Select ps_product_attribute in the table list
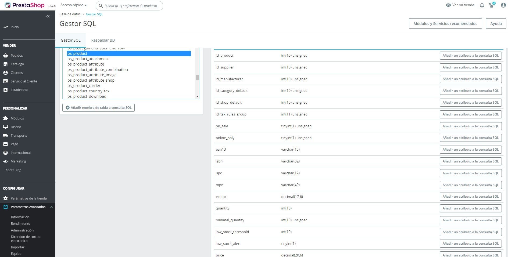Screen dimensions: 508x257 point(129,64)
